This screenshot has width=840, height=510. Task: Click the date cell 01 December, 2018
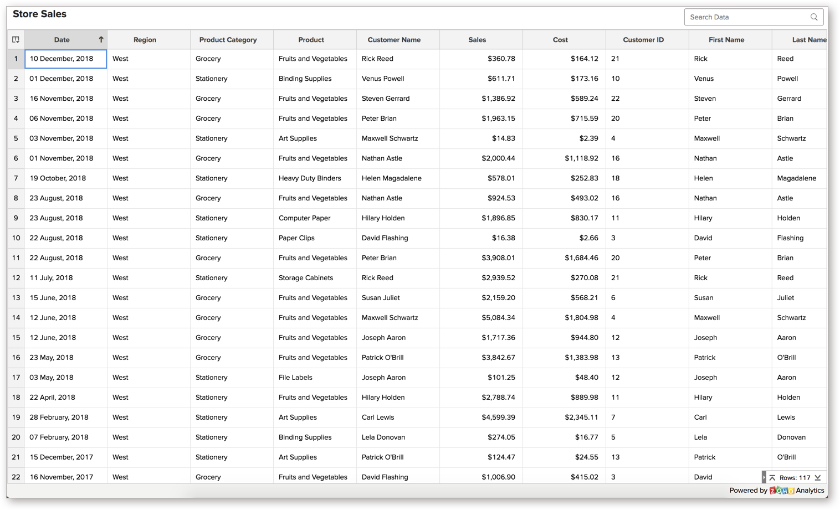coord(65,79)
